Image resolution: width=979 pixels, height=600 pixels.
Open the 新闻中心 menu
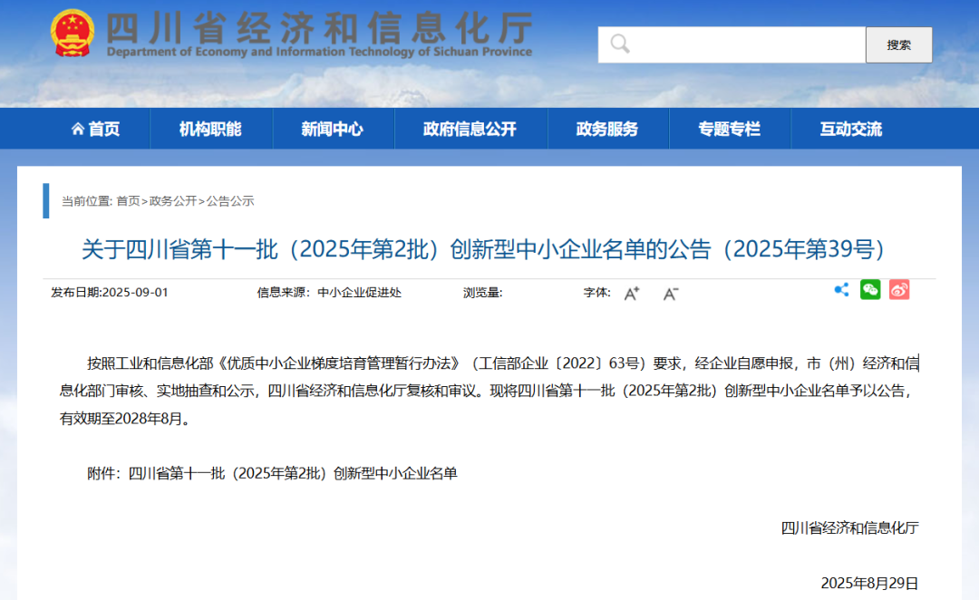(333, 129)
